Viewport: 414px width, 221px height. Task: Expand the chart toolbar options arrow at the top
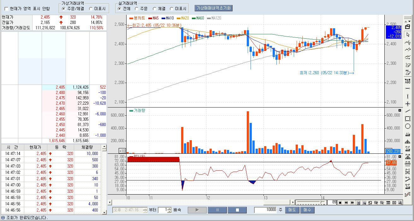point(407,21)
